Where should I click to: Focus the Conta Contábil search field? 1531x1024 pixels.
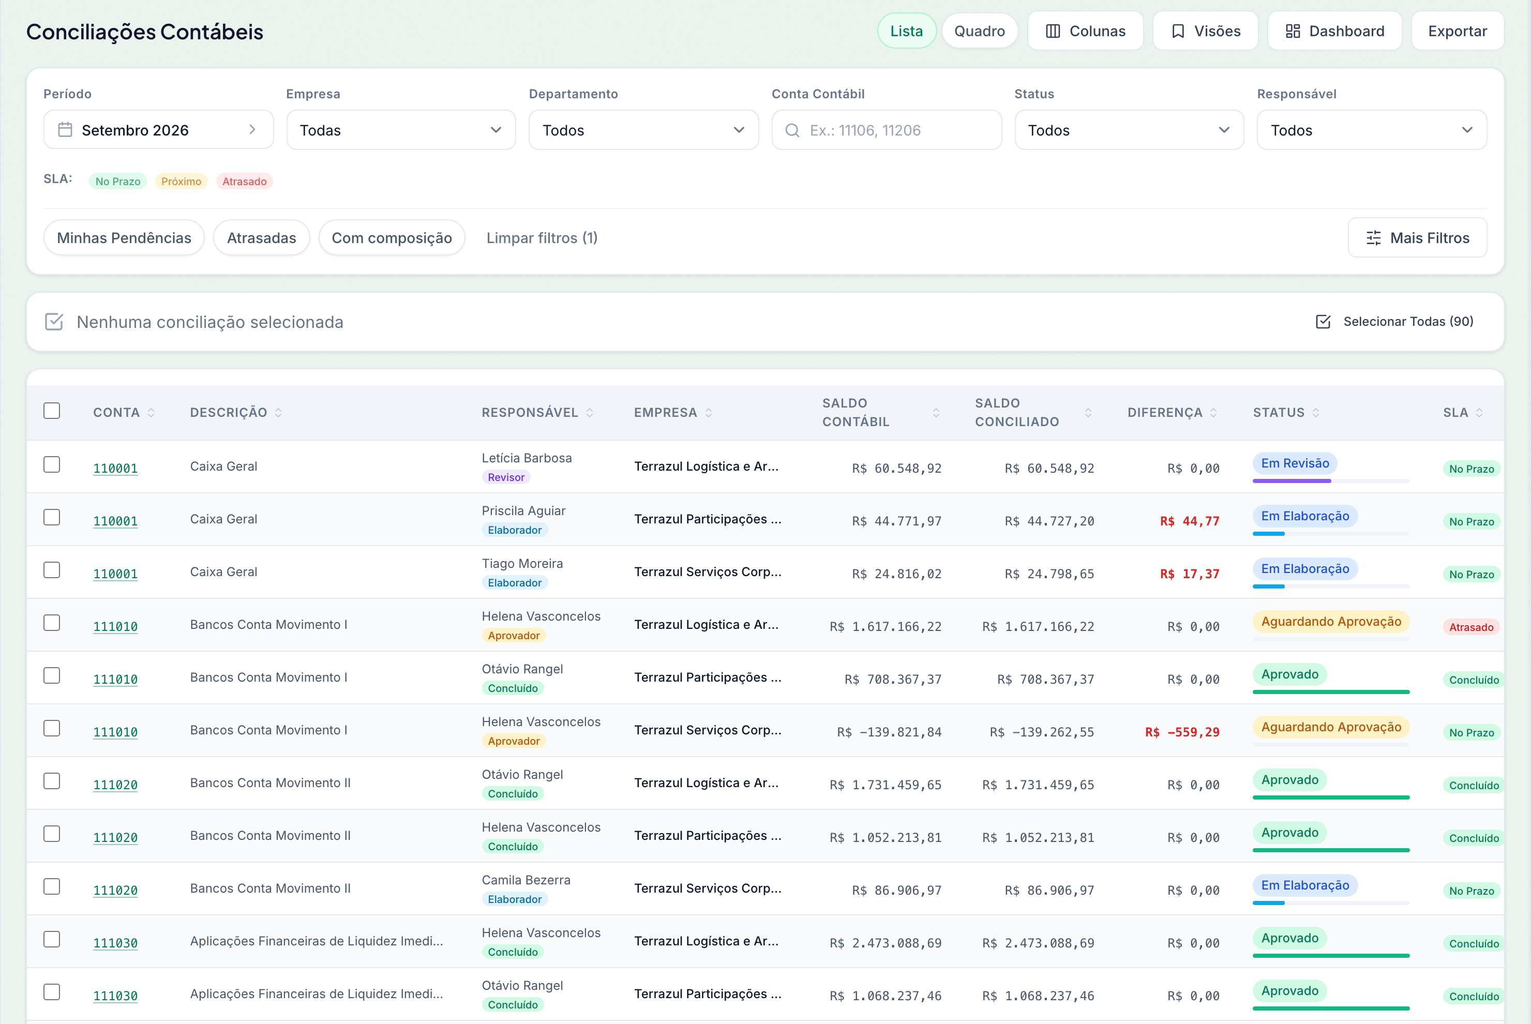[887, 130]
